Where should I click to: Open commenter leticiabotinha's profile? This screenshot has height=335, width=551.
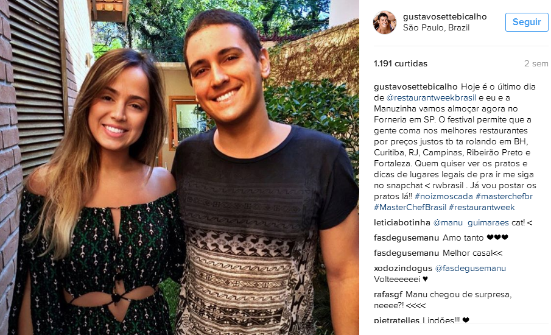pos(402,222)
